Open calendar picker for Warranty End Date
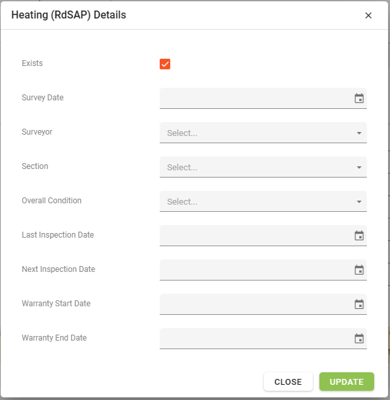Viewport: 390px width, 400px height. 359,339
